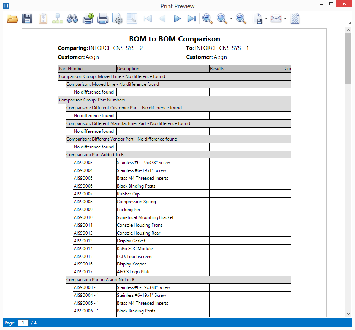Click the Open folder icon

13,19
